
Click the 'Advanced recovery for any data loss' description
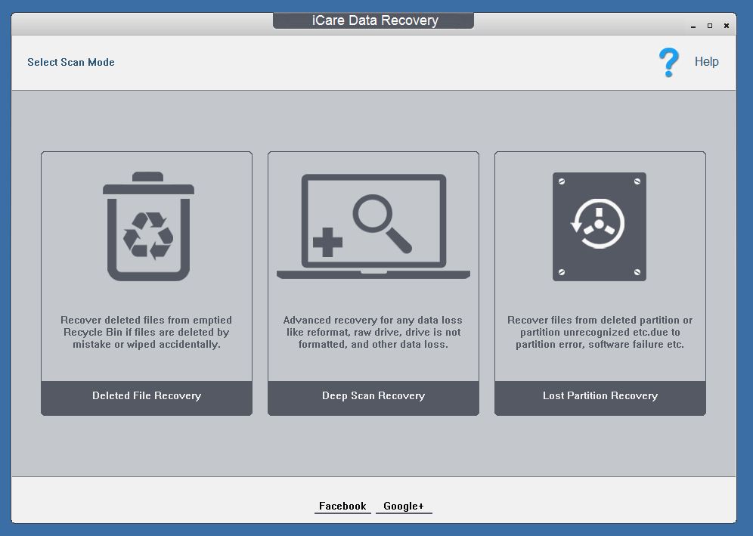click(x=373, y=332)
